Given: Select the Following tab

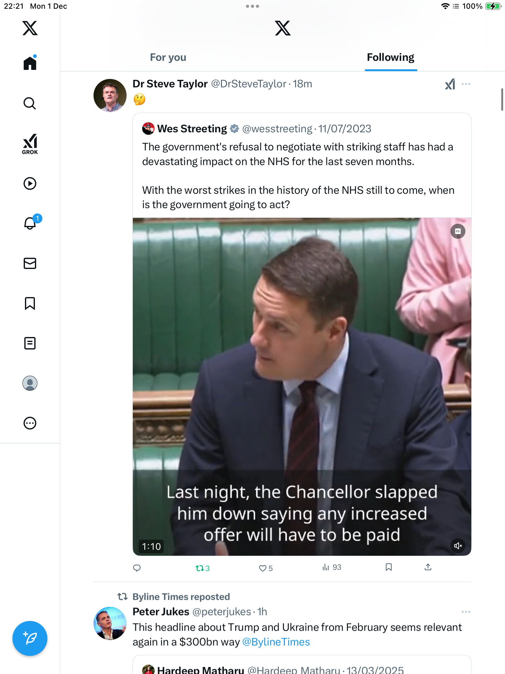Looking at the screenshot, I should click(391, 57).
